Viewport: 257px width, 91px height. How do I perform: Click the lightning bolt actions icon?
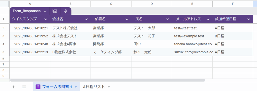66,11
